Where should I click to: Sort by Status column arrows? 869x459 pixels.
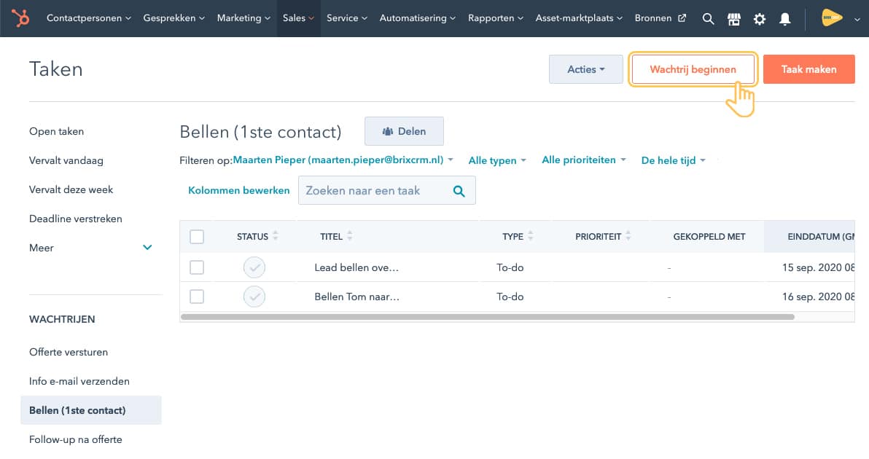[276, 236]
